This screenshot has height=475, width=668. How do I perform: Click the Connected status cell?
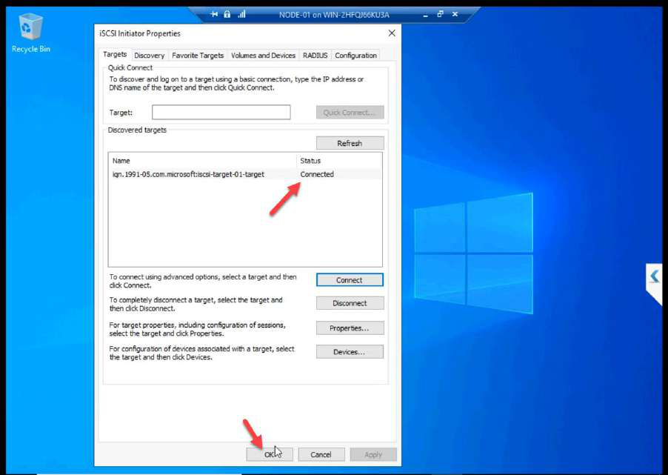(317, 174)
